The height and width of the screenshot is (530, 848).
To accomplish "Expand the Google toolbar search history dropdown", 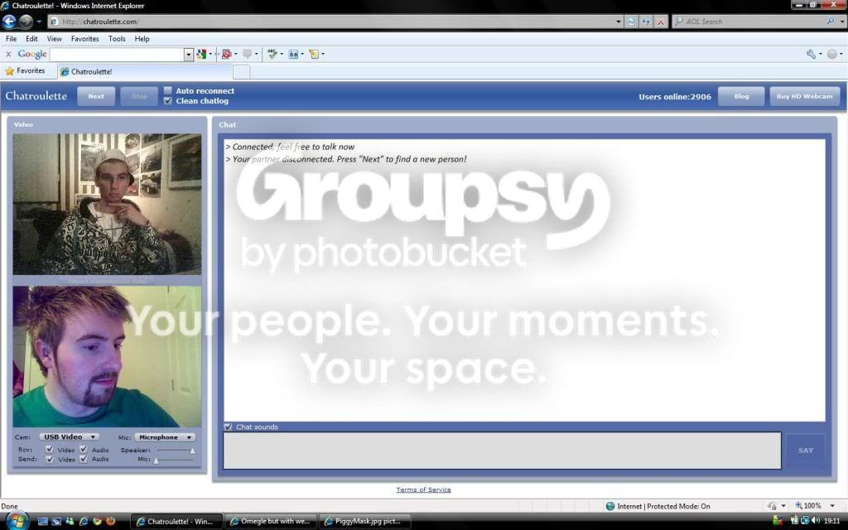I will 189,55.
